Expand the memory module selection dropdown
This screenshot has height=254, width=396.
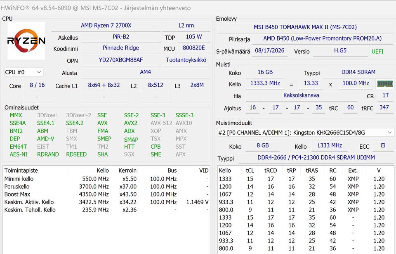click(x=390, y=133)
